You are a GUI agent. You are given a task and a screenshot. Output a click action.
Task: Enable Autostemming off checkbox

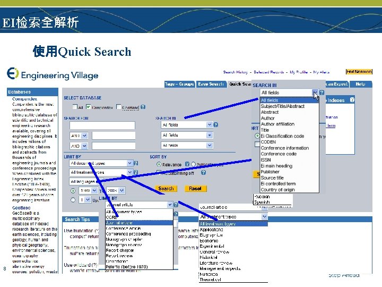coord(159,173)
